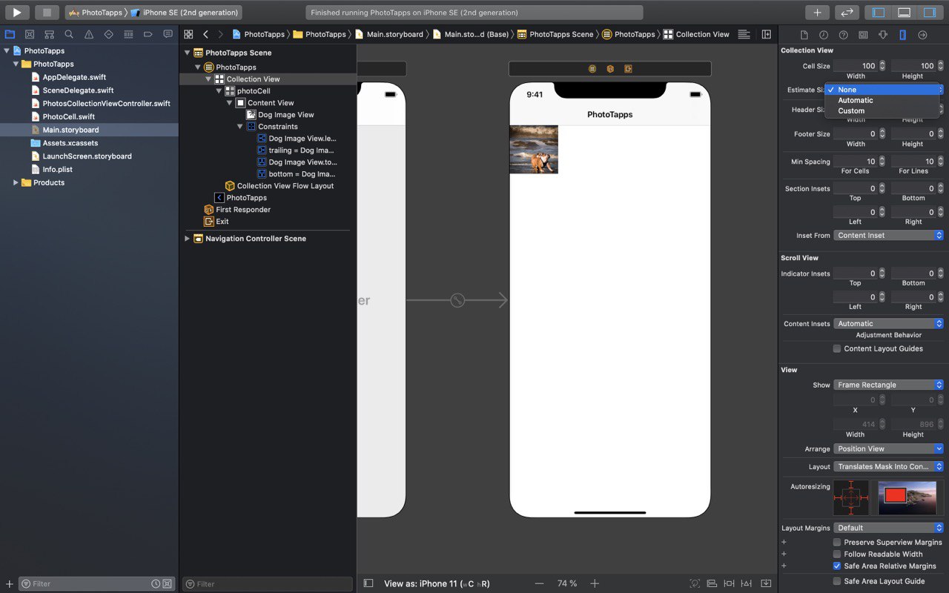949x593 pixels.
Task: Enable Safe Area Layout Guide
Action: [x=837, y=581]
